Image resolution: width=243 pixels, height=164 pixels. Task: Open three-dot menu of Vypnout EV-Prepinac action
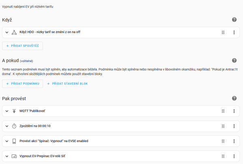point(234,156)
